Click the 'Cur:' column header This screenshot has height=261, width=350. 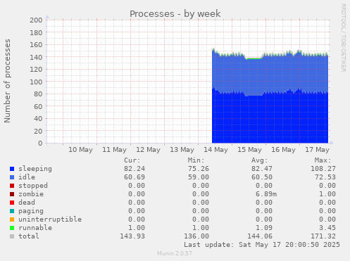(132, 160)
